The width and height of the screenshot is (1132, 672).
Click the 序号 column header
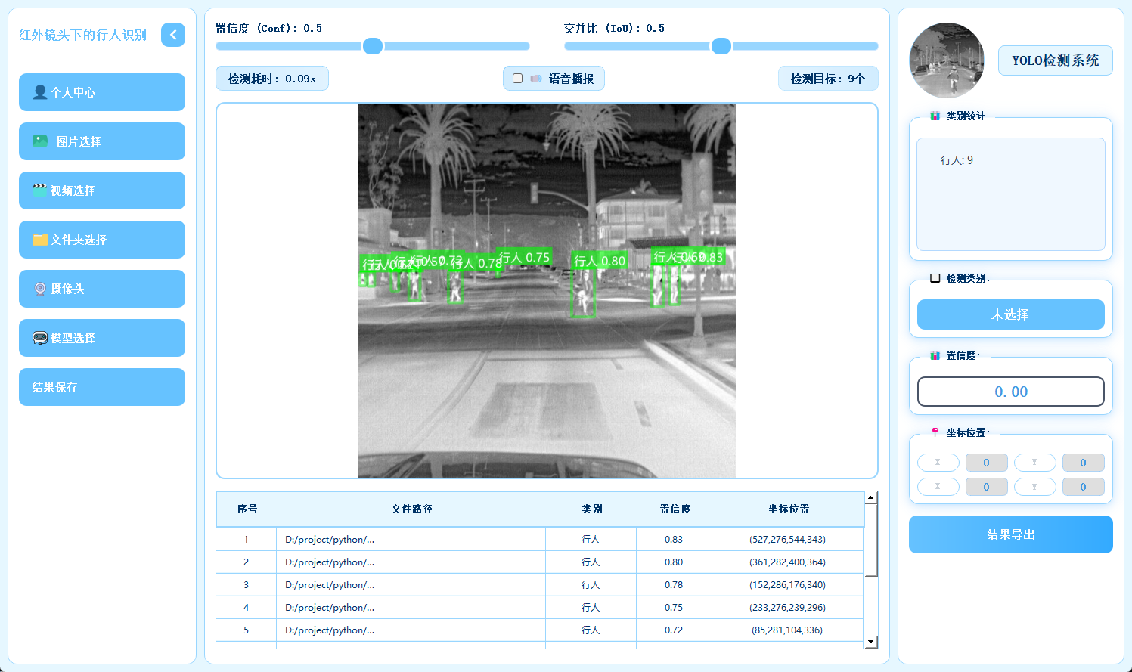(x=247, y=509)
